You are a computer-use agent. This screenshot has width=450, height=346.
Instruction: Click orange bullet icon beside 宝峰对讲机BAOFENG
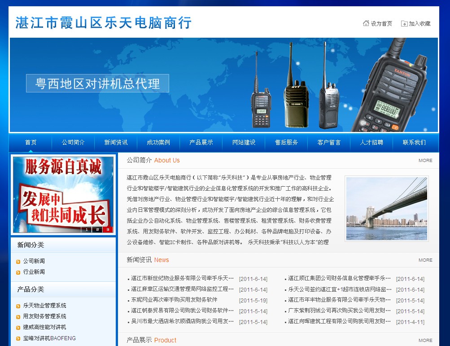18,338
